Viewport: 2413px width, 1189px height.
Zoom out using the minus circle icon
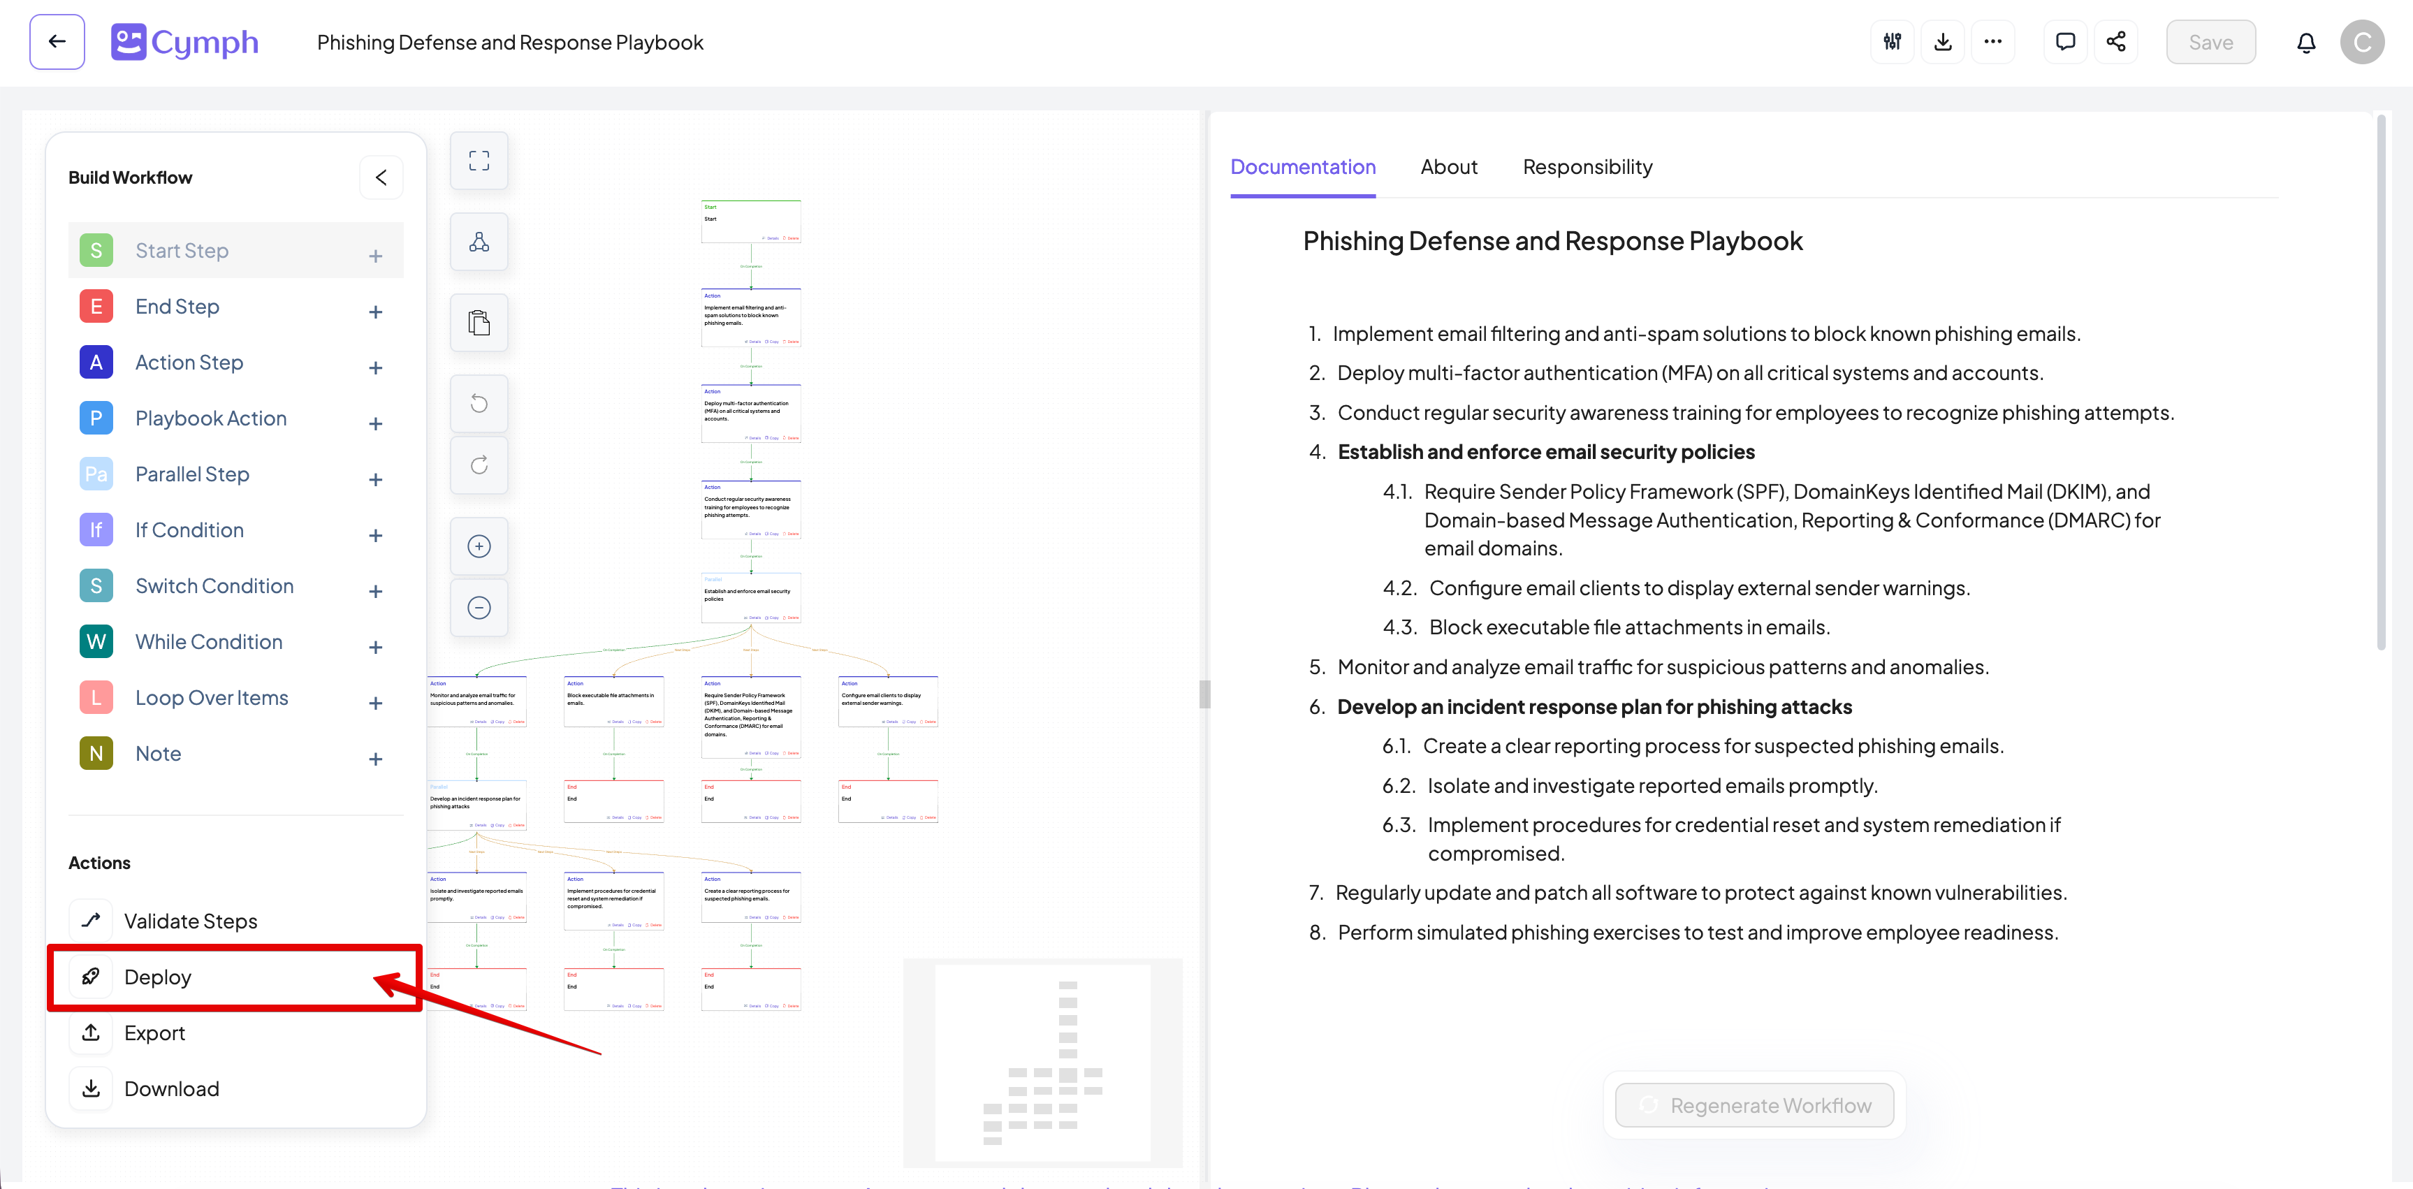[479, 607]
